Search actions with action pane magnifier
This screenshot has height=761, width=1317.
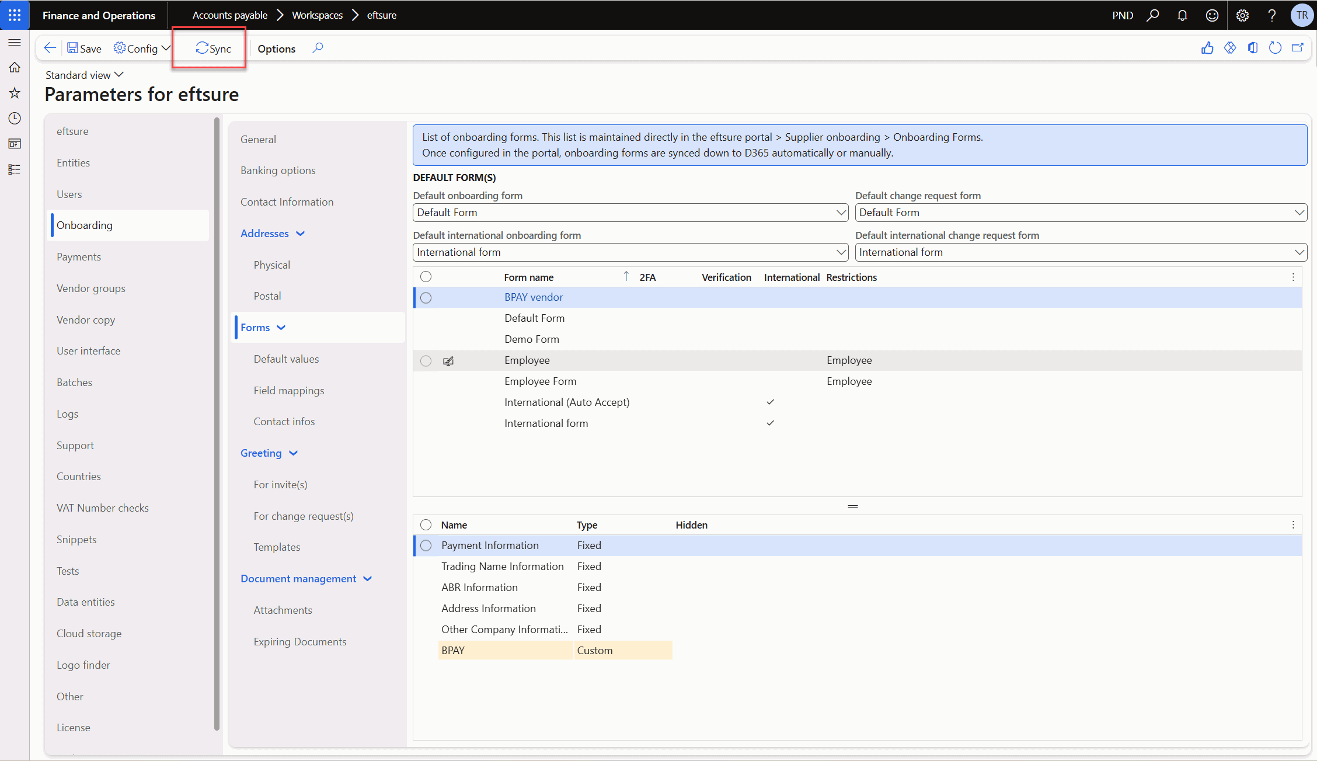(318, 48)
